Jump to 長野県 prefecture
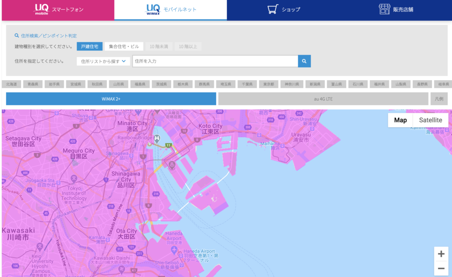 tap(422, 84)
